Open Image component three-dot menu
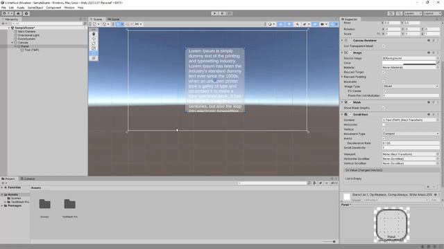The width and height of the screenshot is (444, 249). [438, 53]
